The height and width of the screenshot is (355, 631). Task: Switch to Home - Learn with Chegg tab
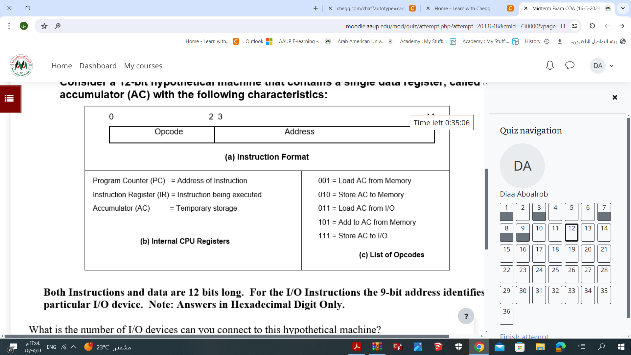click(x=462, y=9)
